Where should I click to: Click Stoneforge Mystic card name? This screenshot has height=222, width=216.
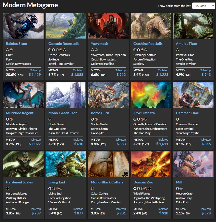[x=187, y=133]
